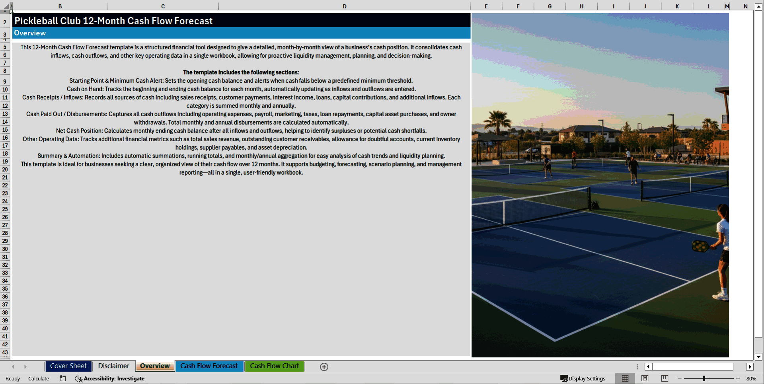Viewport: 764px width, 384px height.
Task: Click the next sheet navigation arrow
Action: point(25,366)
